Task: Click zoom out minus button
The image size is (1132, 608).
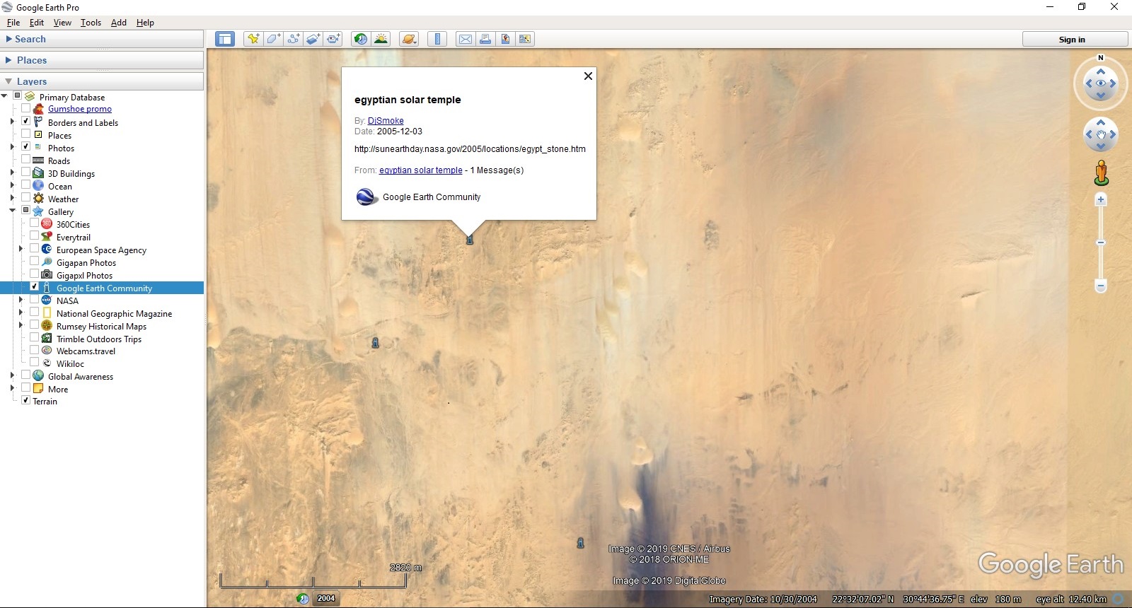Action: tap(1100, 286)
